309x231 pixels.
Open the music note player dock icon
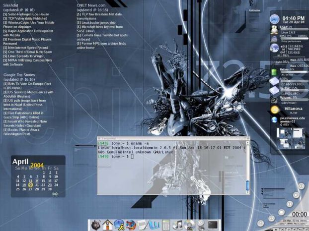(x=177, y=225)
